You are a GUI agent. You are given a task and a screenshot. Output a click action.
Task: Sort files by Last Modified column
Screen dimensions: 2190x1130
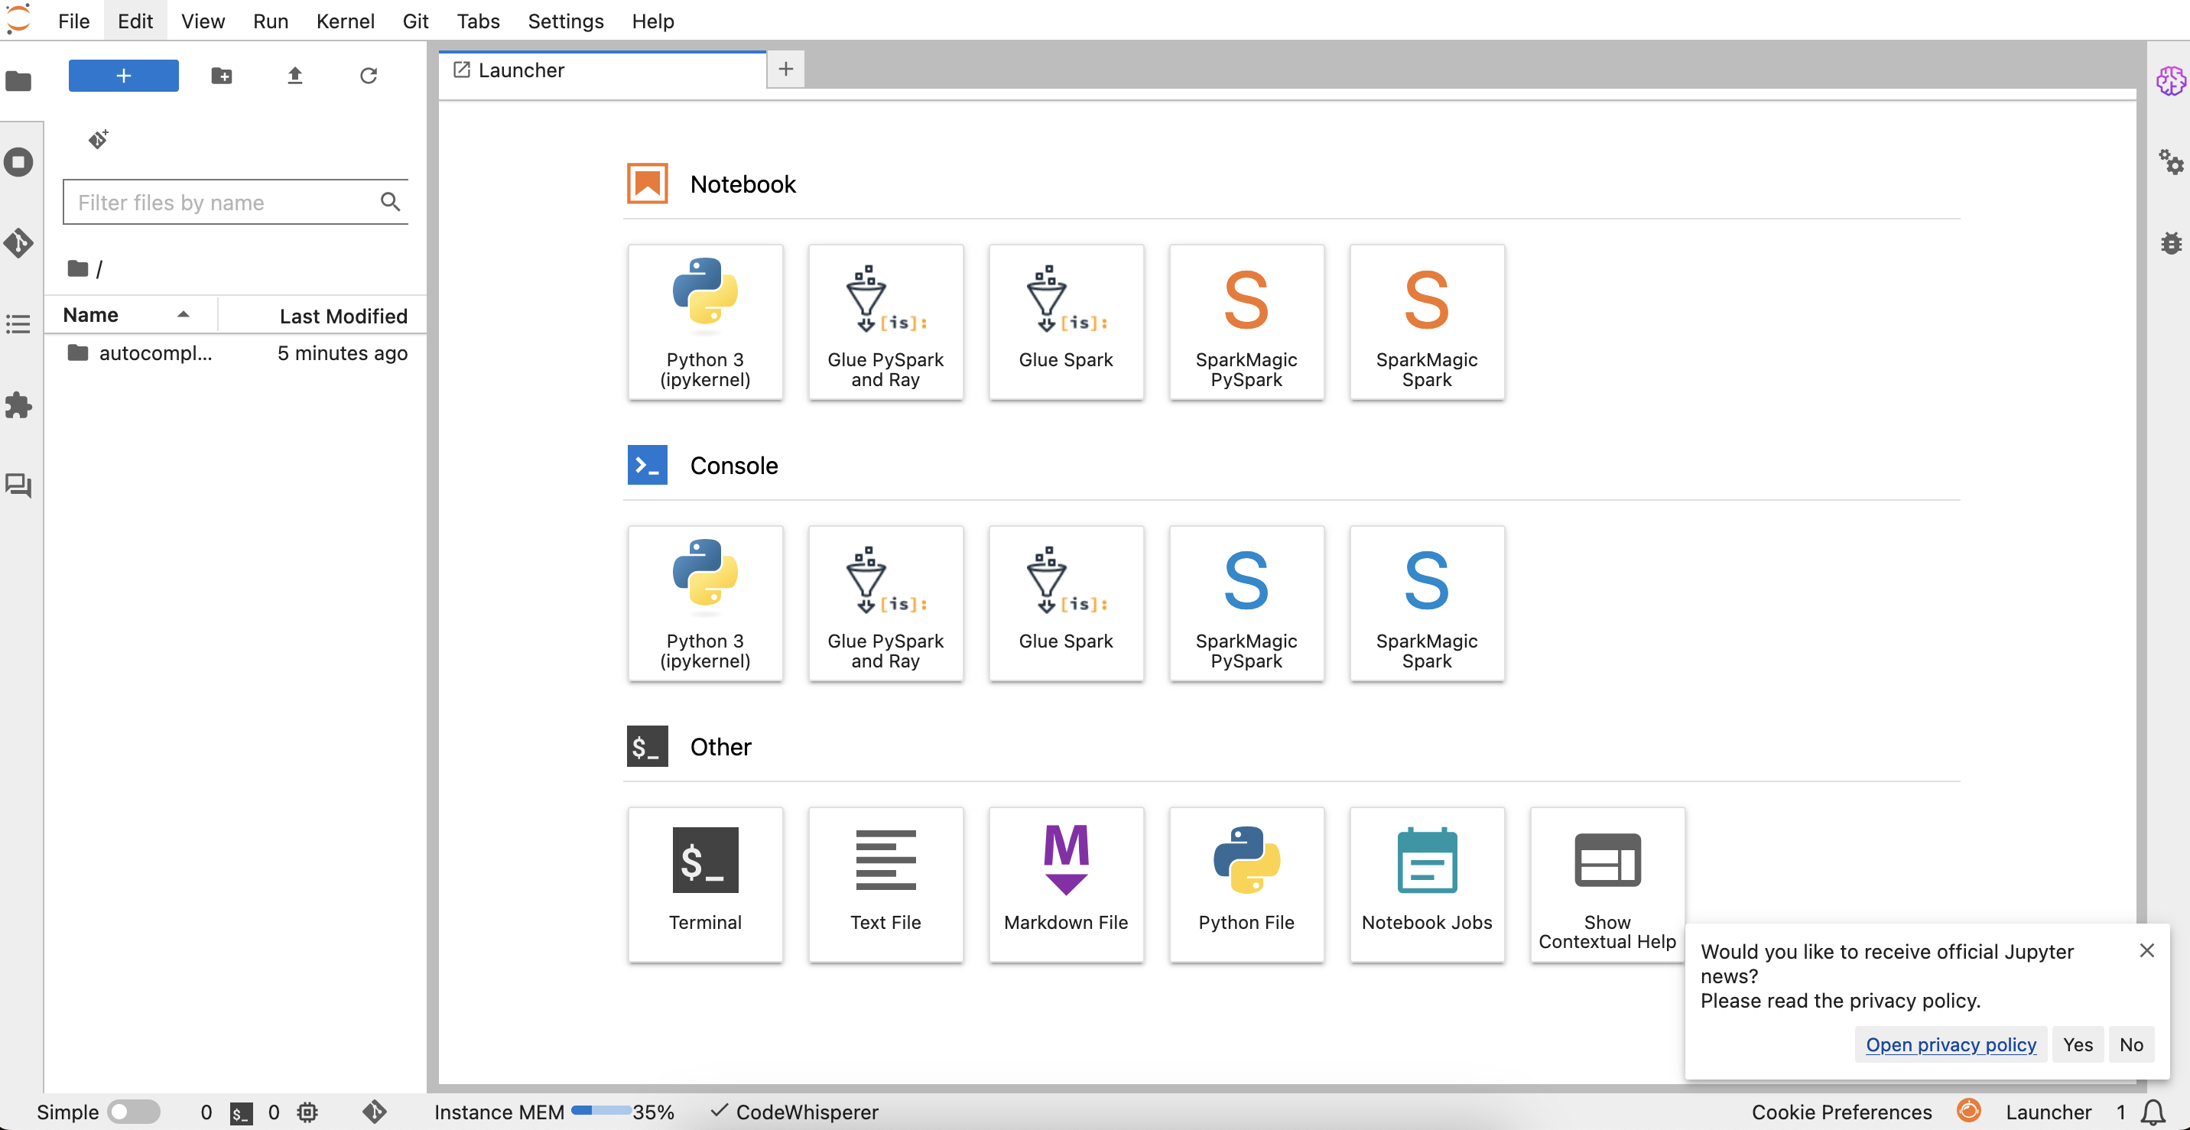323,316
